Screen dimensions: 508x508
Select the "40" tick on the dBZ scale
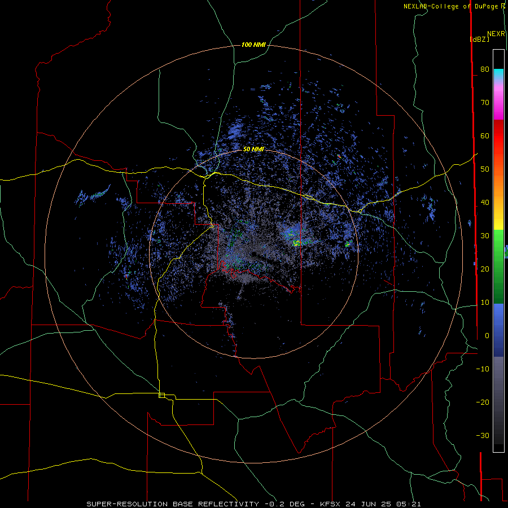coord(485,203)
